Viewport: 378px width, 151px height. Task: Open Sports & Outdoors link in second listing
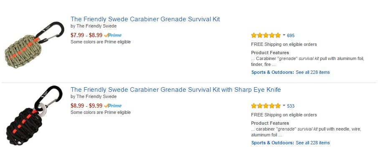pos(273,143)
